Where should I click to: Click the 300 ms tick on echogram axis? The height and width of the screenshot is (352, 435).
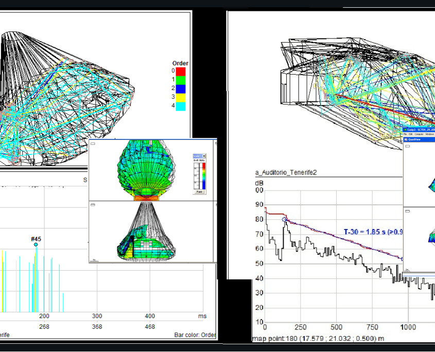click(x=97, y=316)
